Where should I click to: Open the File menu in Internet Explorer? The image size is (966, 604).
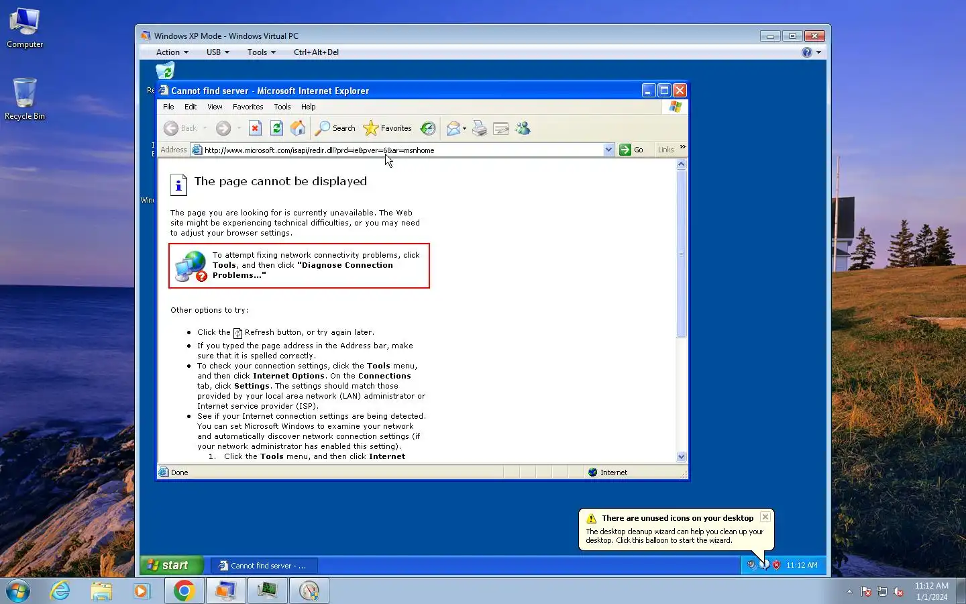[168, 107]
